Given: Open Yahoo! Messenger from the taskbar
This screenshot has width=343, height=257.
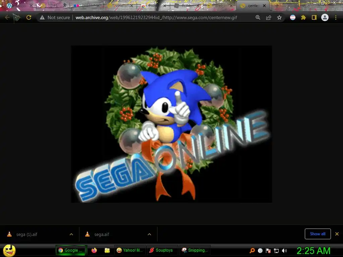Looking at the screenshot, I should [x=130, y=250].
